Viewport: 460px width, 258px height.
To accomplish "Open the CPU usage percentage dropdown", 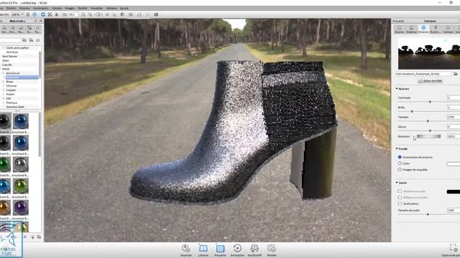I will click(x=17, y=14).
